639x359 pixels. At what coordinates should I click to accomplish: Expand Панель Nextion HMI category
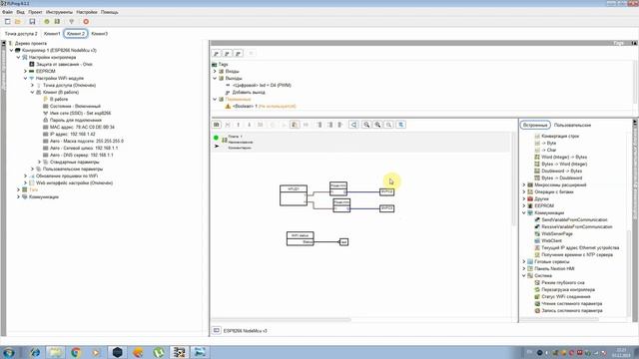tap(524, 268)
